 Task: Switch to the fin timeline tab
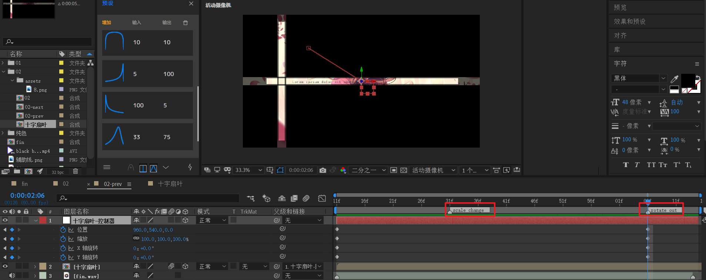[24, 184]
